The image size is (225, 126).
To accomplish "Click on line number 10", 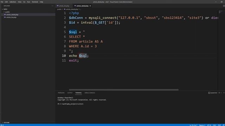I will [x=64, y=56].
